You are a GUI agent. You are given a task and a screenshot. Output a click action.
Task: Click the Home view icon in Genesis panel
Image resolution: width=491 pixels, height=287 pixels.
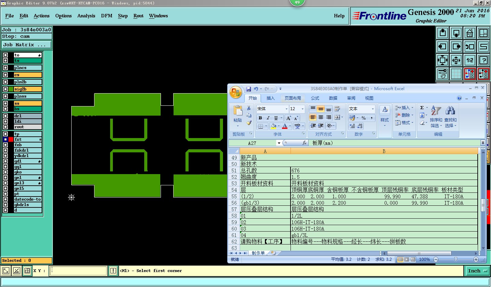(x=470, y=33)
